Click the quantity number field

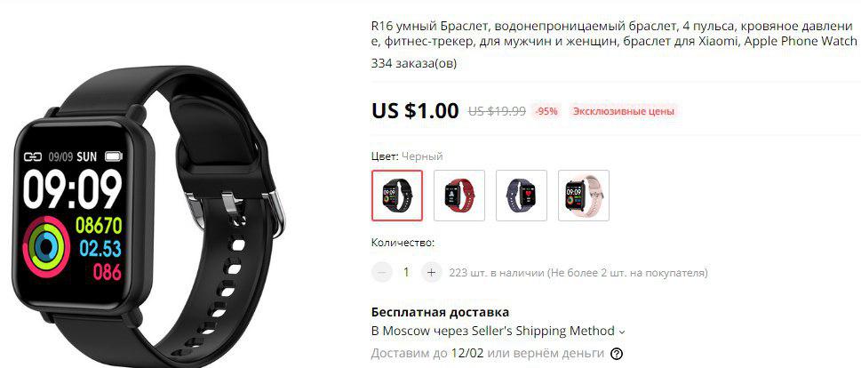click(406, 272)
